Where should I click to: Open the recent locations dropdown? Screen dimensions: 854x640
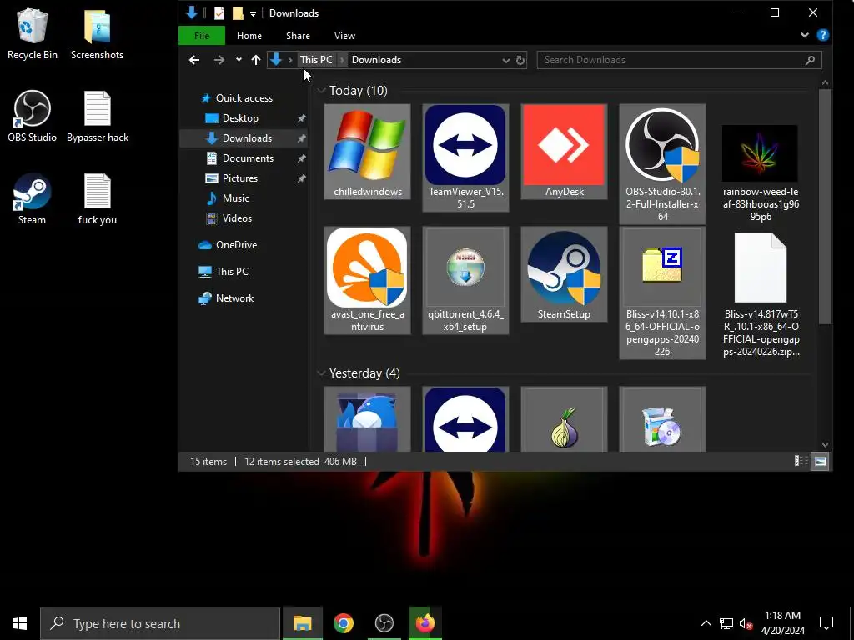tap(239, 60)
